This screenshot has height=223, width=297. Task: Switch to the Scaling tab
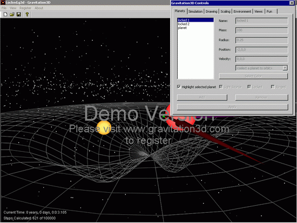point(225,11)
